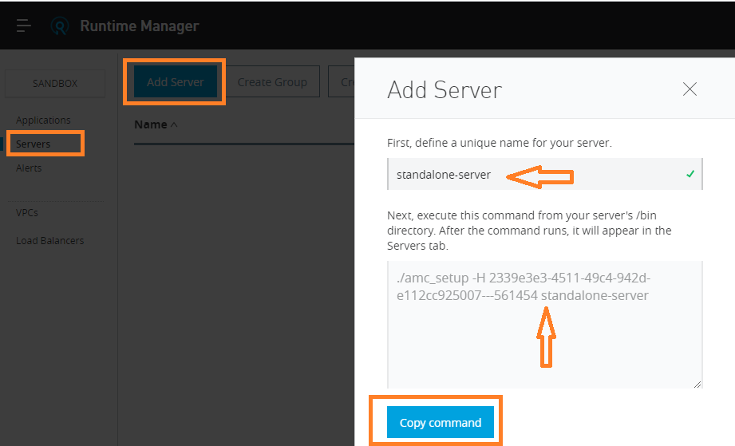The width and height of the screenshot is (735, 446).
Task: Click the Add Server button
Action: click(176, 82)
